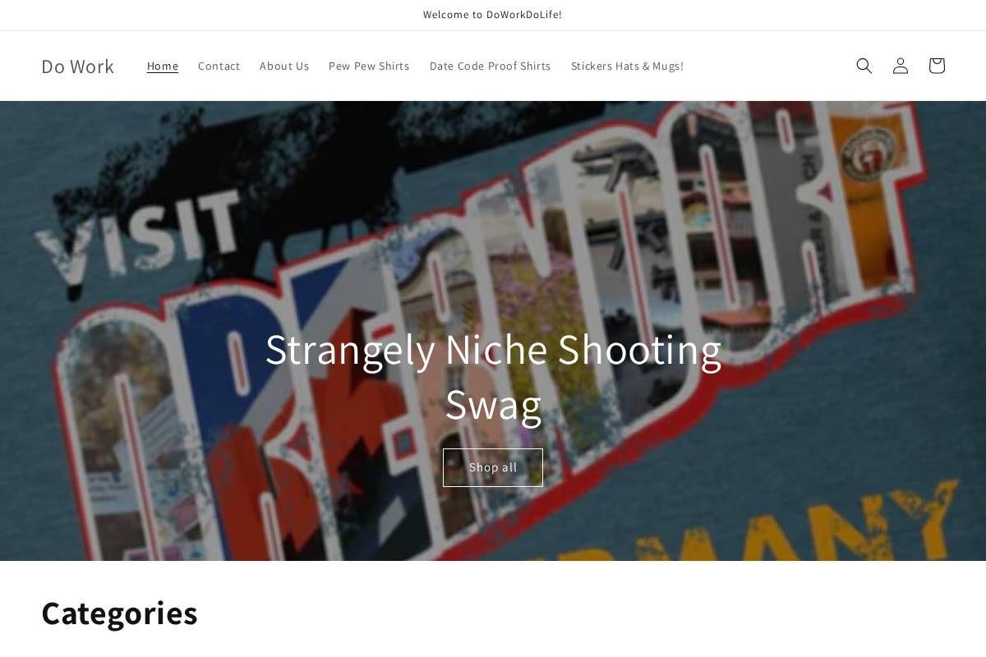The image size is (986, 657).
Task: Open the shopping cart bag icon
Action: [936, 66]
